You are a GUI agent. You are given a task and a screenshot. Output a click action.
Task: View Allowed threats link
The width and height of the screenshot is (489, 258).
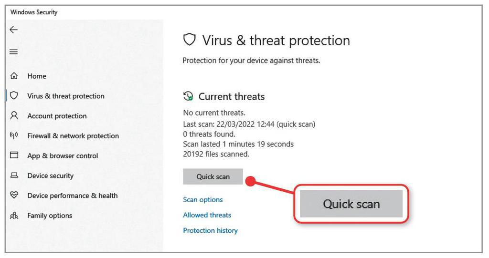(x=207, y=215)
